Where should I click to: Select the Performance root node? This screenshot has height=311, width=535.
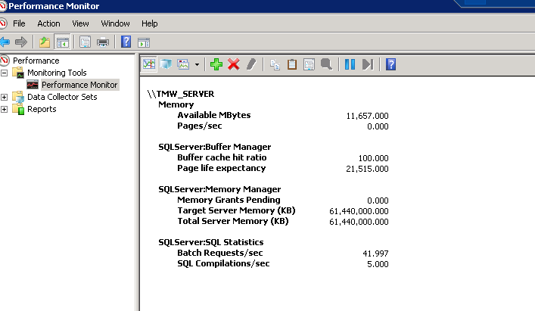(x=36, y=61)
